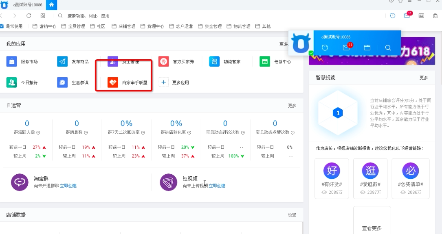The image size is (442, 234).
Task: Click the search field 搜索功能、网址、应用
Action: pyautogui.click(x=88, y=16)
